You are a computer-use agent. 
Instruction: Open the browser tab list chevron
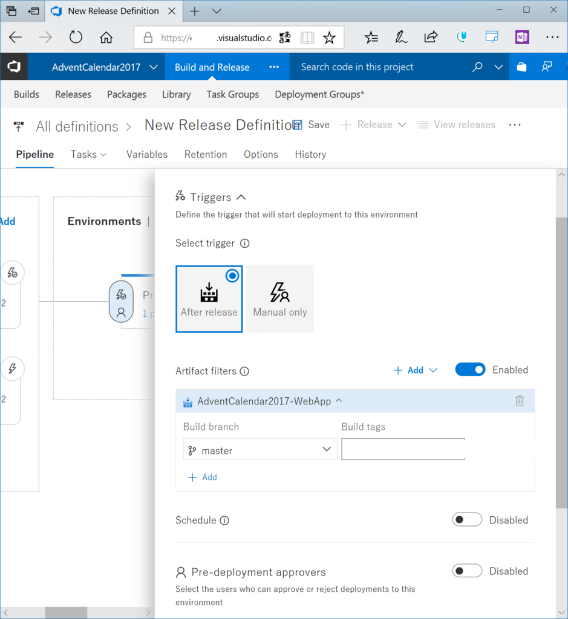point(217,11)
